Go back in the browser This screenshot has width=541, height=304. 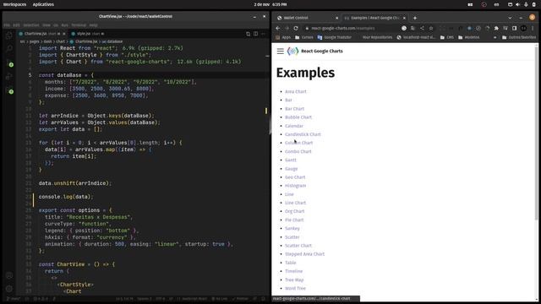(278, 28)
